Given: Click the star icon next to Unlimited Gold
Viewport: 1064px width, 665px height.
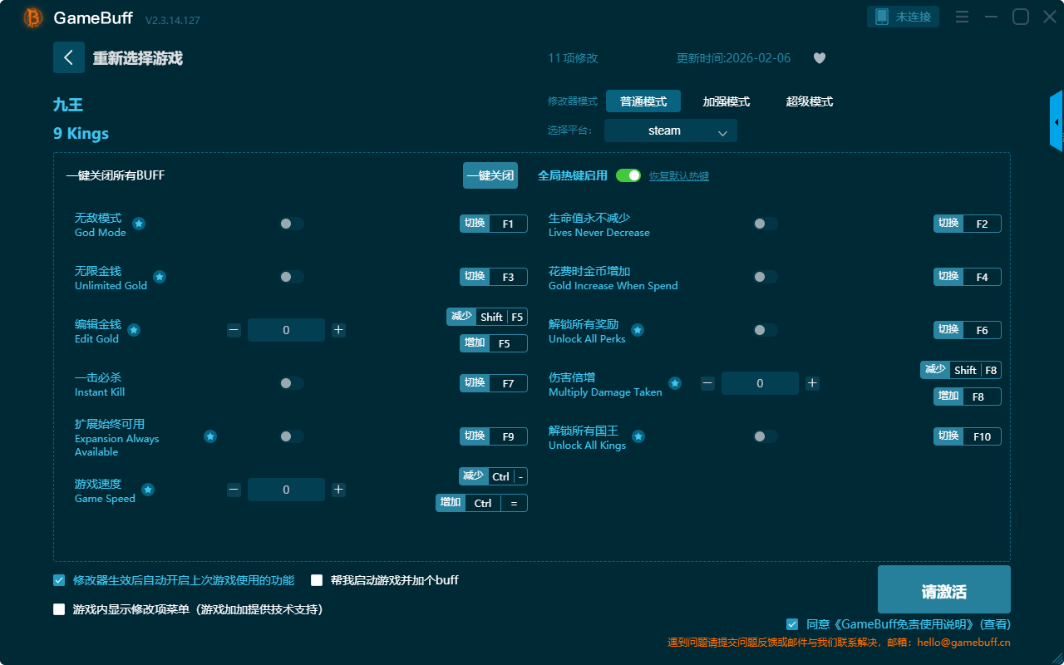Looking at the screenshot, I should pos(160,277).
